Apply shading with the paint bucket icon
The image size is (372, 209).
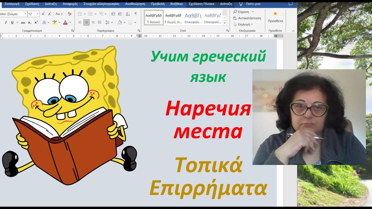pyautogui.click(x=119, y=22)
